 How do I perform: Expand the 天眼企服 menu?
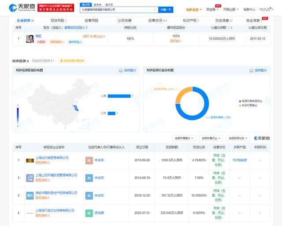[231, 10]
